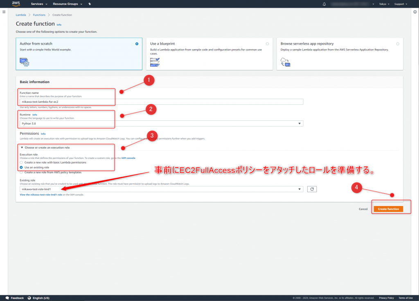
Task: Open the Runtime Python 3.8 dropdown
Action: pyautogui.click(x=161, y=124)
